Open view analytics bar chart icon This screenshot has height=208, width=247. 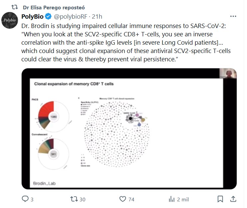click(x=172, y=199)
